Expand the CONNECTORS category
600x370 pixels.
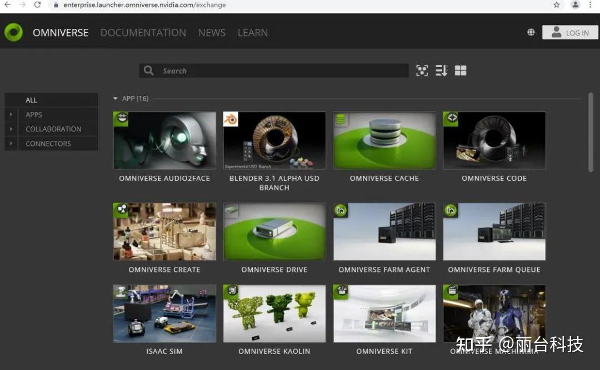coord(11,143)
